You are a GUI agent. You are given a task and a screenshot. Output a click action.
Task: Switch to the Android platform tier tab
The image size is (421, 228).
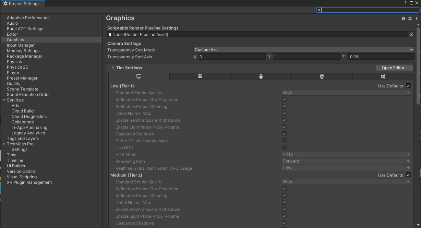click(261, 76)
